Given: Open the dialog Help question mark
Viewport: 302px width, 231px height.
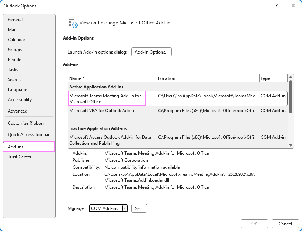Looking at the screenshot, I should pos(276,6).
